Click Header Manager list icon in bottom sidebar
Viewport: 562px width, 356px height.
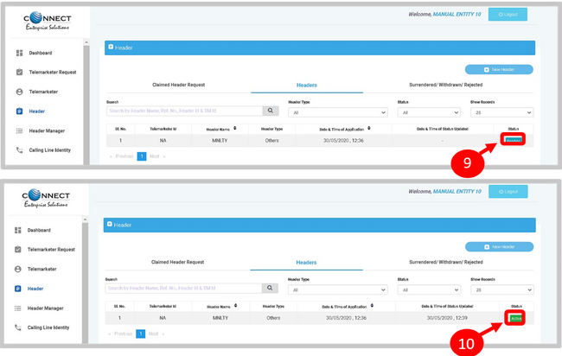tap(19, 308)
